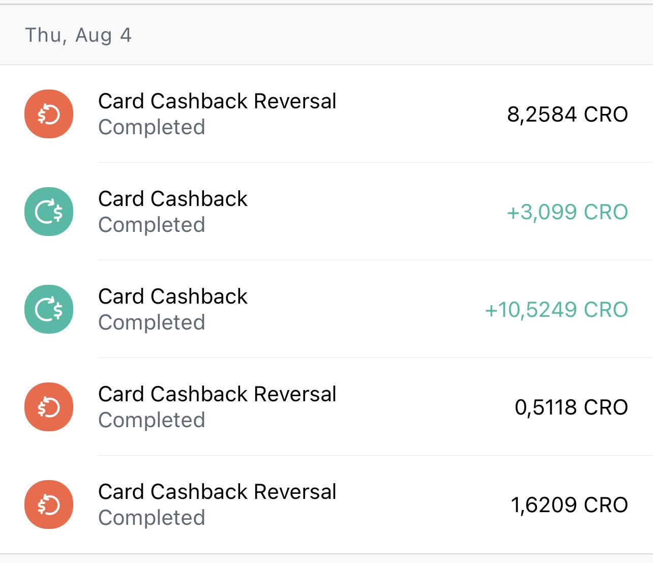The height and width of the screenshot is (563, 653).
Task: Open the first Card Cashback Reversal transaction
Action: tap(325, 114)
